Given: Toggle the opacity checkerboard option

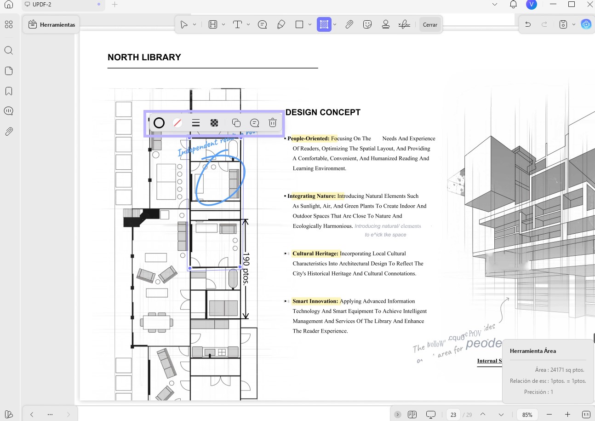Looking at the screenshot, I should 214,123.
